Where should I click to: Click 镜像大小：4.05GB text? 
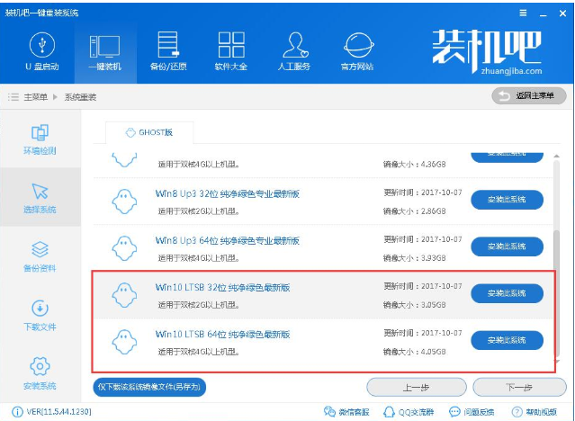click(x=415, y=352)
